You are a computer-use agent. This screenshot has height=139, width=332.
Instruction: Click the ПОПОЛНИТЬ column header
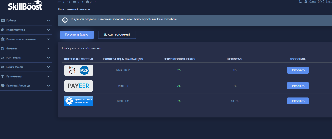click(298, 59)
